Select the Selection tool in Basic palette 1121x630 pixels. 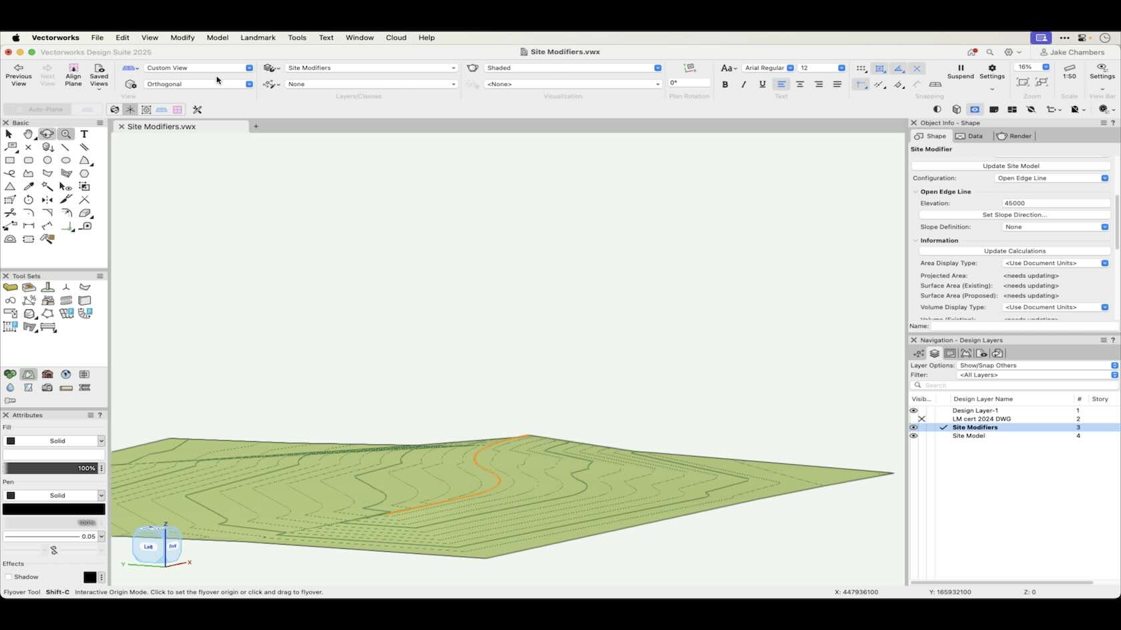9,134
